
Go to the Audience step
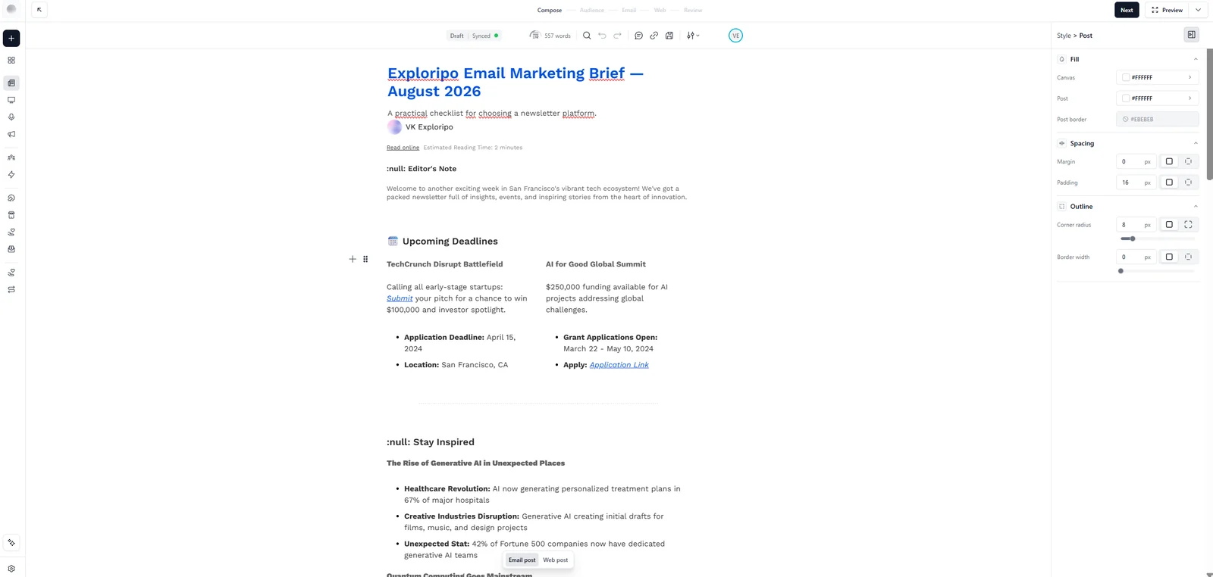tap(592, 11)
